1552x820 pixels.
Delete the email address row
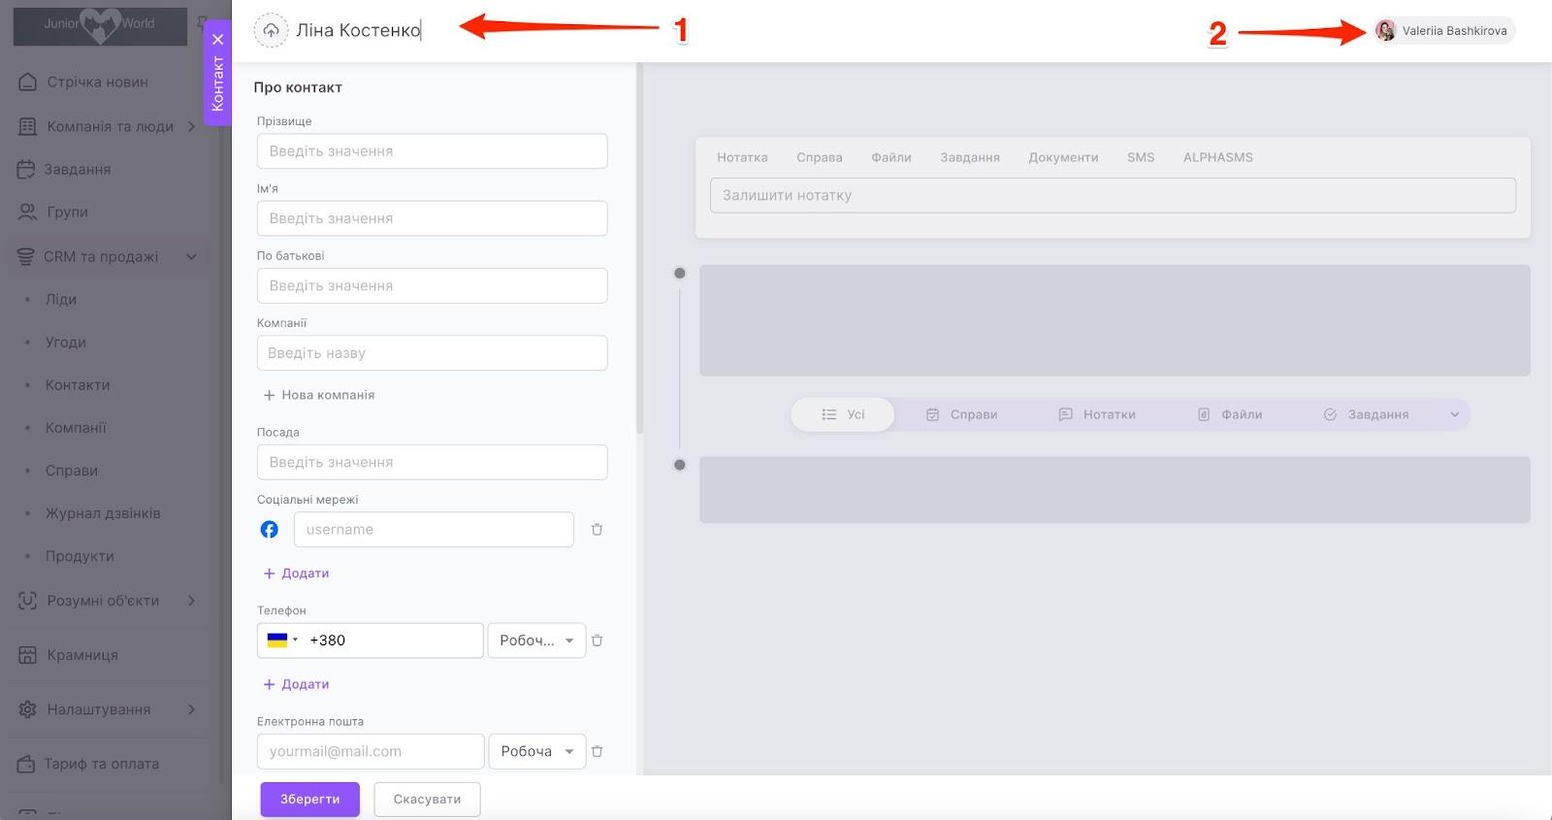click(598, 751)
